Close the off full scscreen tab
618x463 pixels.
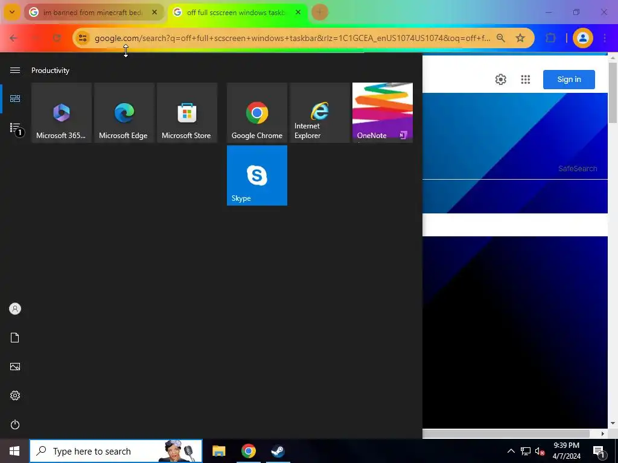coord(298,12)
